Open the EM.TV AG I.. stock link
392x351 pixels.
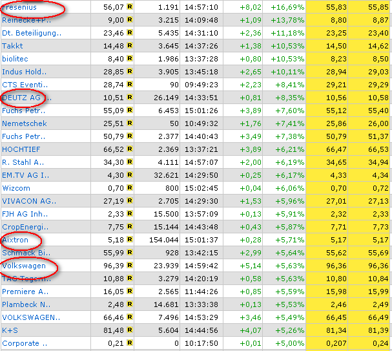tap(25, 175)
